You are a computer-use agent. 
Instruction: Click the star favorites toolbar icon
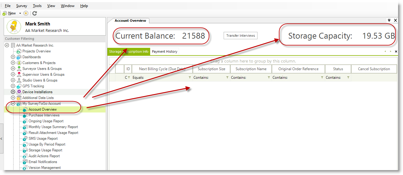[26, 13]
